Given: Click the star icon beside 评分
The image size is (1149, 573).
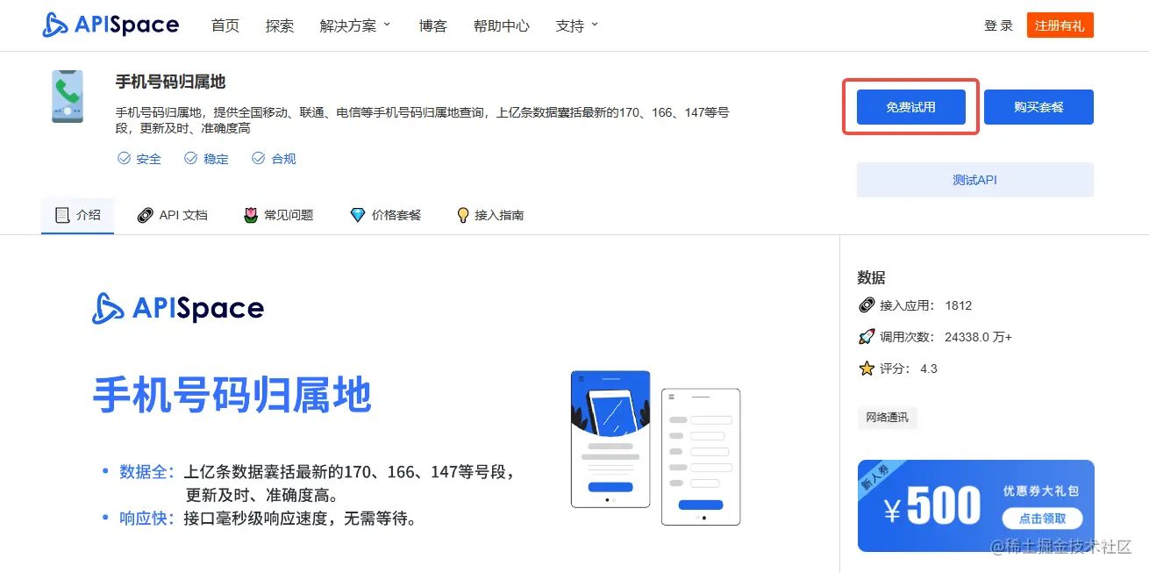Looking at the screenshot, I should pyautogui.click(x=867, y=369).
